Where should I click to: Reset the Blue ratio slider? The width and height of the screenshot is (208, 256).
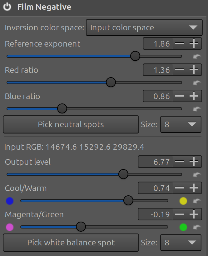pyautogui.click(x=197, y=109)
